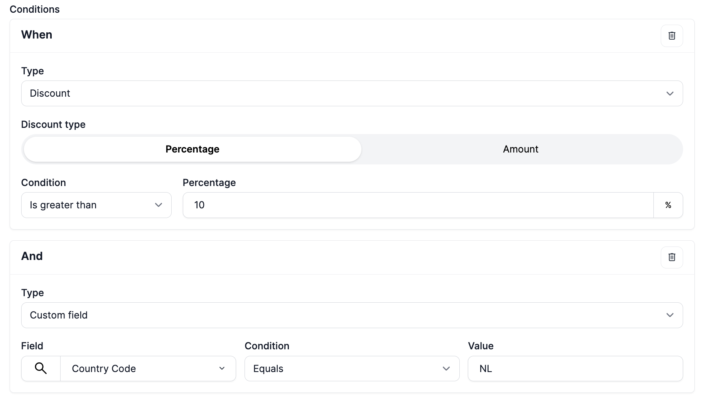Focus the Value field containing NL
Image resolution: width=702 pixels, height=399 pixels.
coord(575,369)
